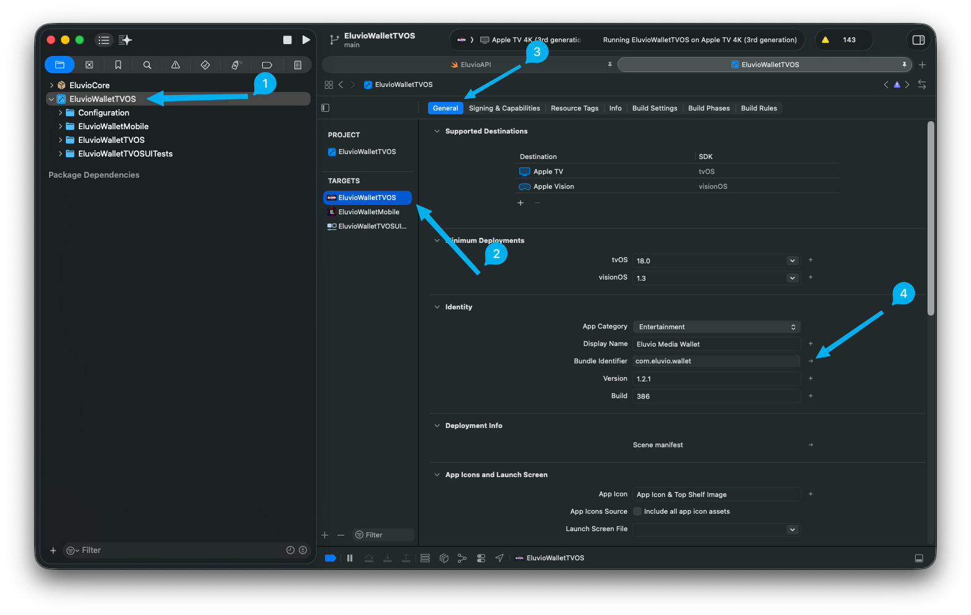Switch to Info tab

point(615,108)
